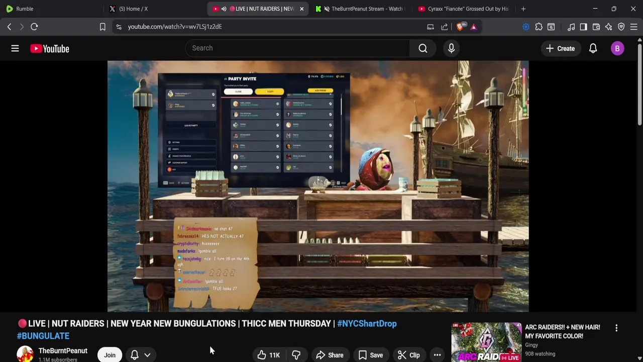This screenshot has height=362, width=643.
Task: Open the YouTube hamburger guide menu
Action: [15, 48]
